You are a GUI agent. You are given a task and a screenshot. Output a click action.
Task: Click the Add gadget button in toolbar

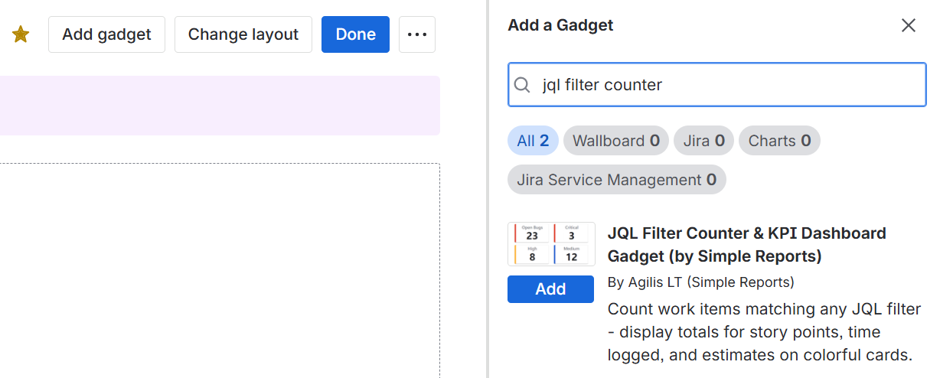tap(106, 34)
